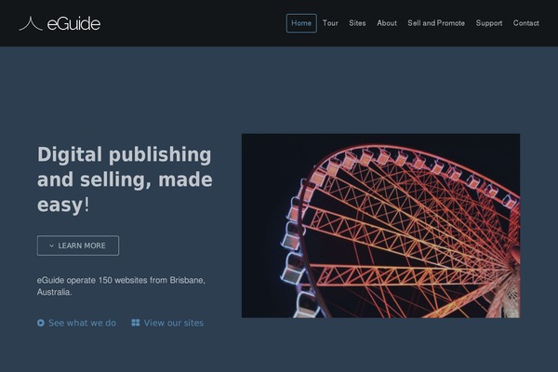This screenshot has height=372, width=558.
Task: Open the Contact page
Action: coord(526,23)
